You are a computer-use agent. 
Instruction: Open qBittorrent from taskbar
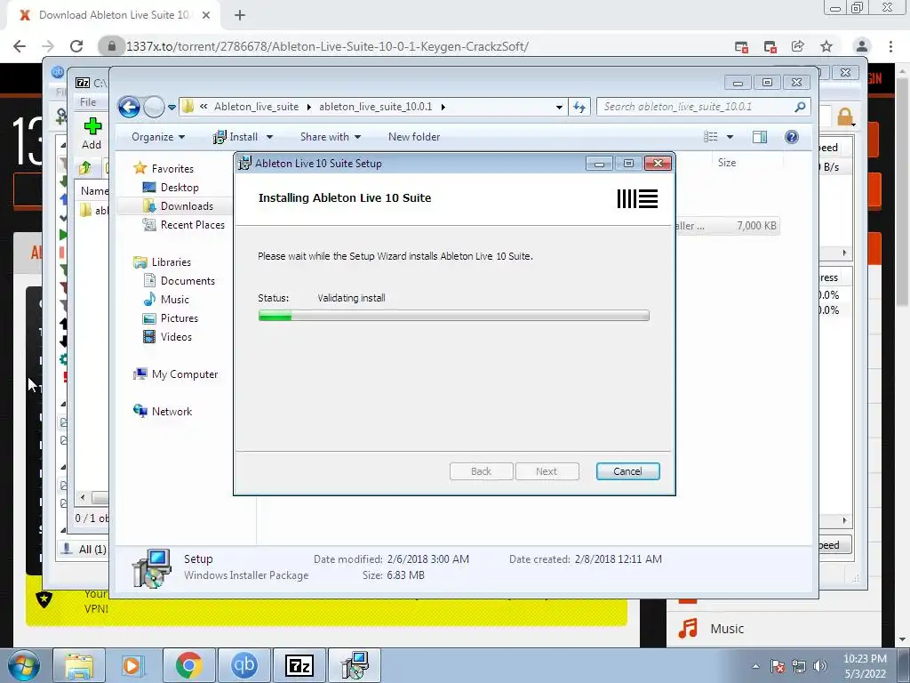tap(244, 665)
